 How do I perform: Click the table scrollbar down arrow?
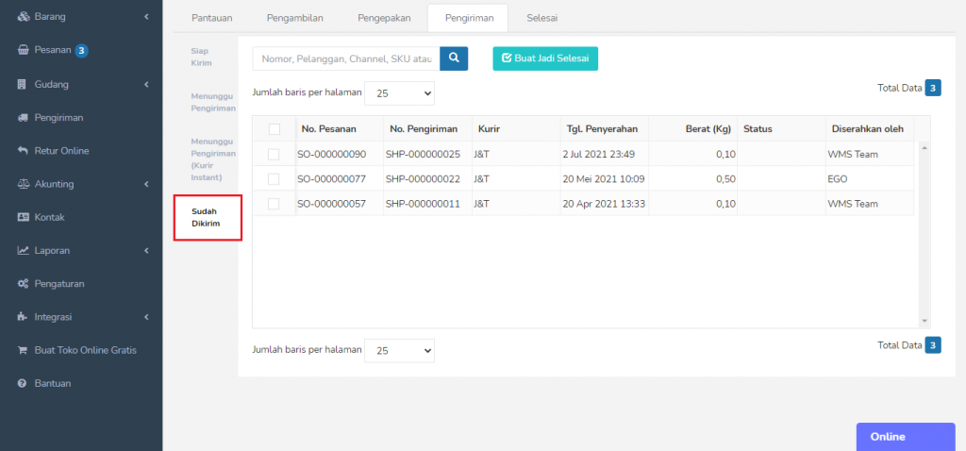pyautogui.click(x=924, y=321)
